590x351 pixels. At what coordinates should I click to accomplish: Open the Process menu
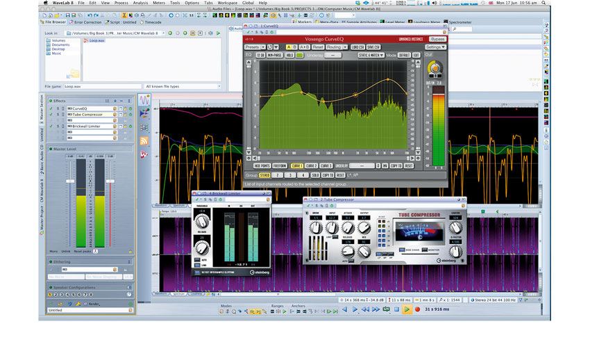pos(121,3)
